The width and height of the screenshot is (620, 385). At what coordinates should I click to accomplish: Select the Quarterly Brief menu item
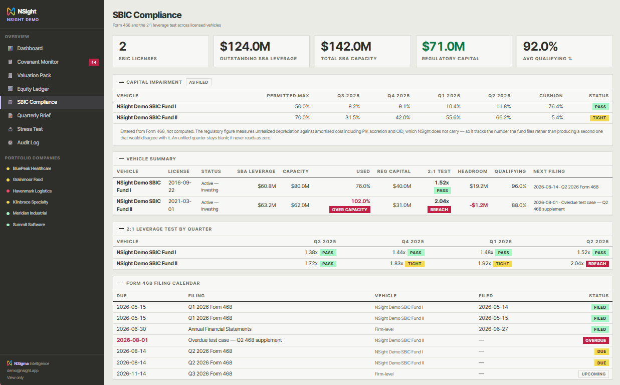pos(52,116)
